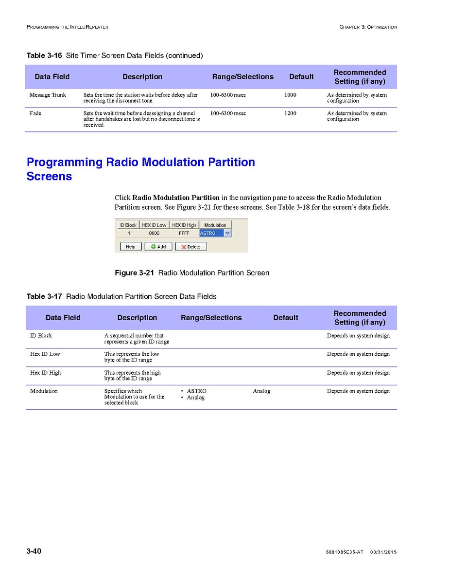This screenshot has height=583, width=450.
Task: Click the bold Radio Modulation Partition text
Action: [176, 198]
